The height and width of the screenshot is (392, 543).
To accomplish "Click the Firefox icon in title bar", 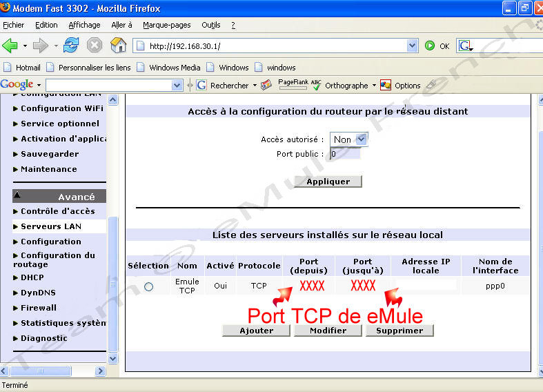I will [x=6, y=8].
